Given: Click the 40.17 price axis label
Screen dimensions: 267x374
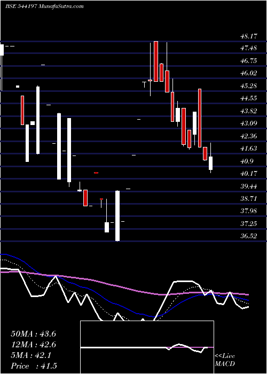Looking at the screenshot, I should 249,174.
